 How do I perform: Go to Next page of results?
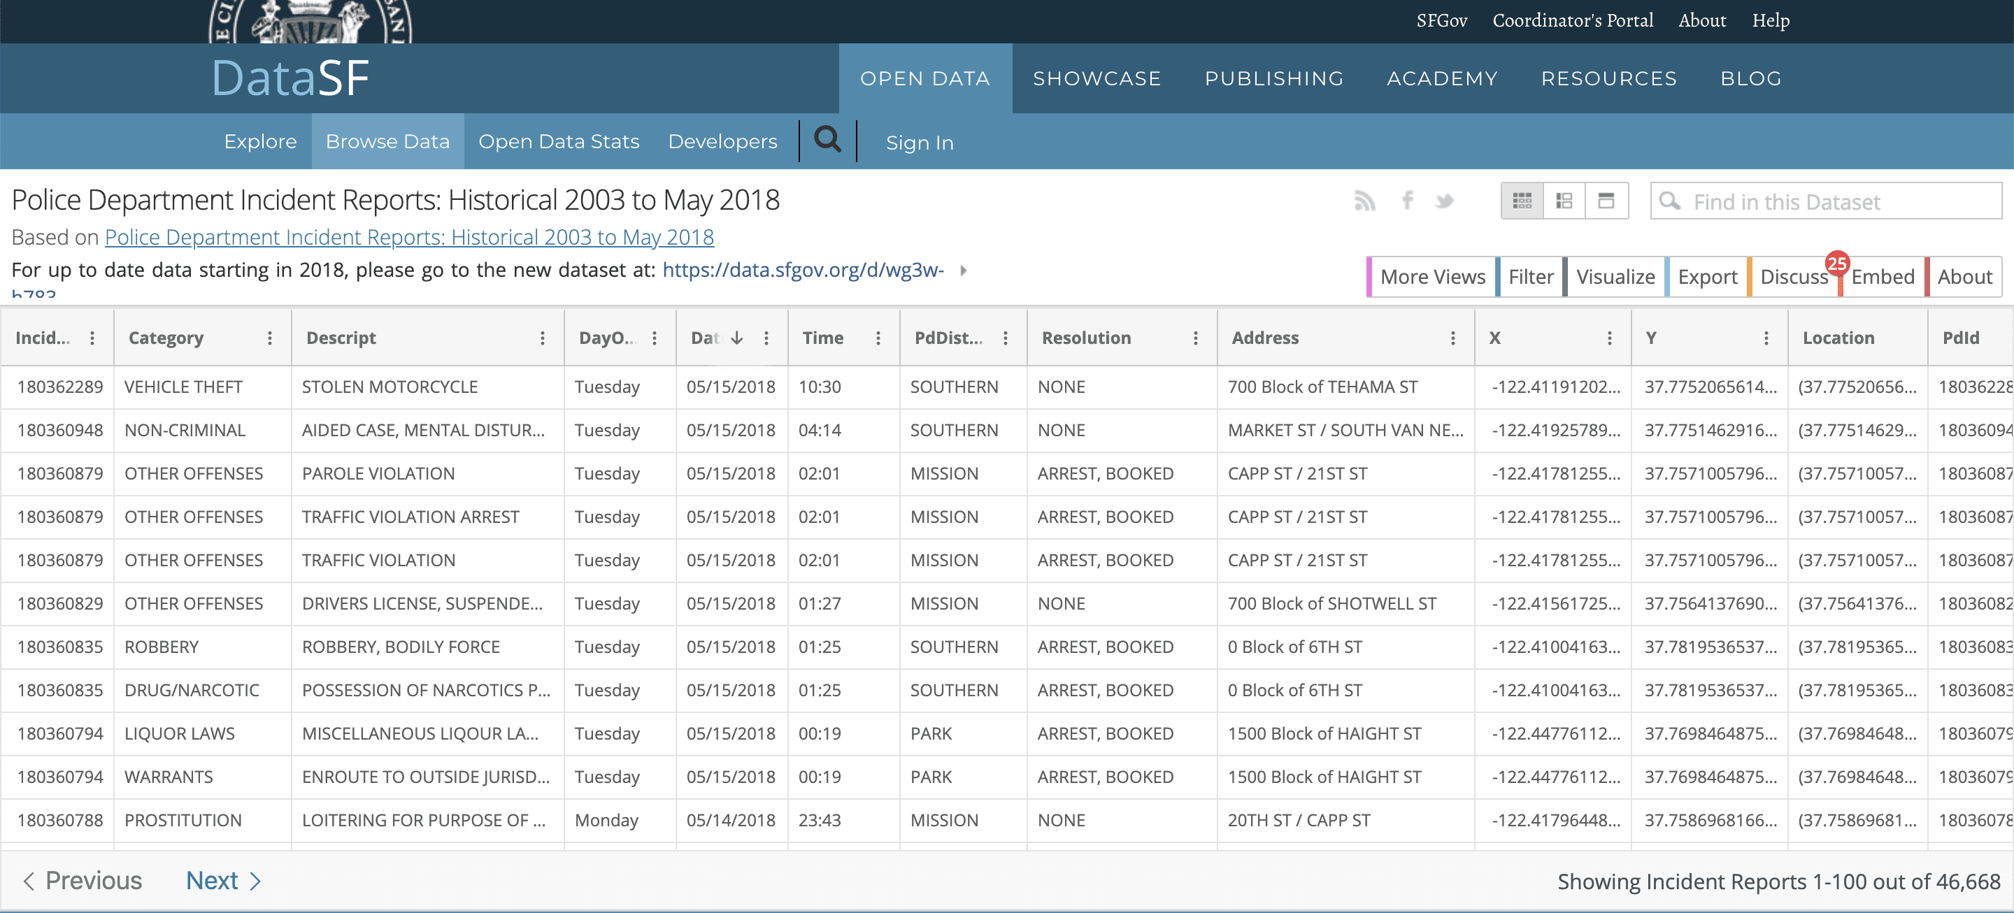click(x=223, y=881)
